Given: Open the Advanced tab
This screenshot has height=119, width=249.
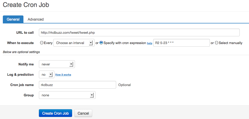Looking at the screenshot, I should coord(36,19).
